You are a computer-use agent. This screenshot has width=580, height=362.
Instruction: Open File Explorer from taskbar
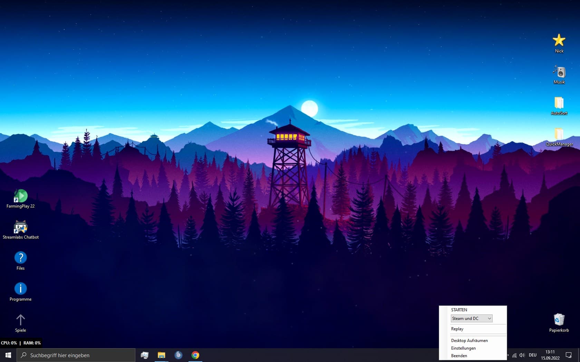click(x=161, y=355)
